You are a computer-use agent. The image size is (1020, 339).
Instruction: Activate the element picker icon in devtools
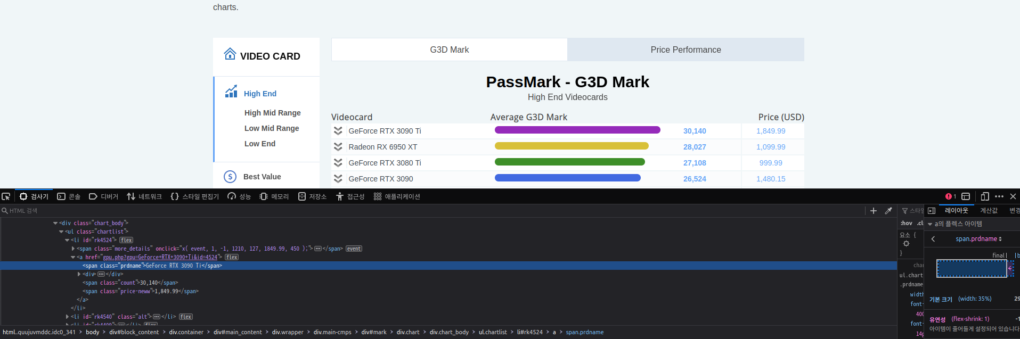click(x=6, y=196)
